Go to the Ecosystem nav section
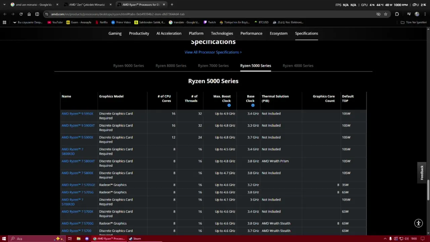Screen dimensions: 430x242 point(278,33)
